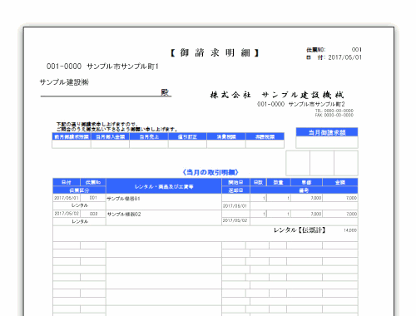Click the 7,000 unit price for サンプル機器02
This screenshot has height=316, width=416.
click(x=316, y=214)
